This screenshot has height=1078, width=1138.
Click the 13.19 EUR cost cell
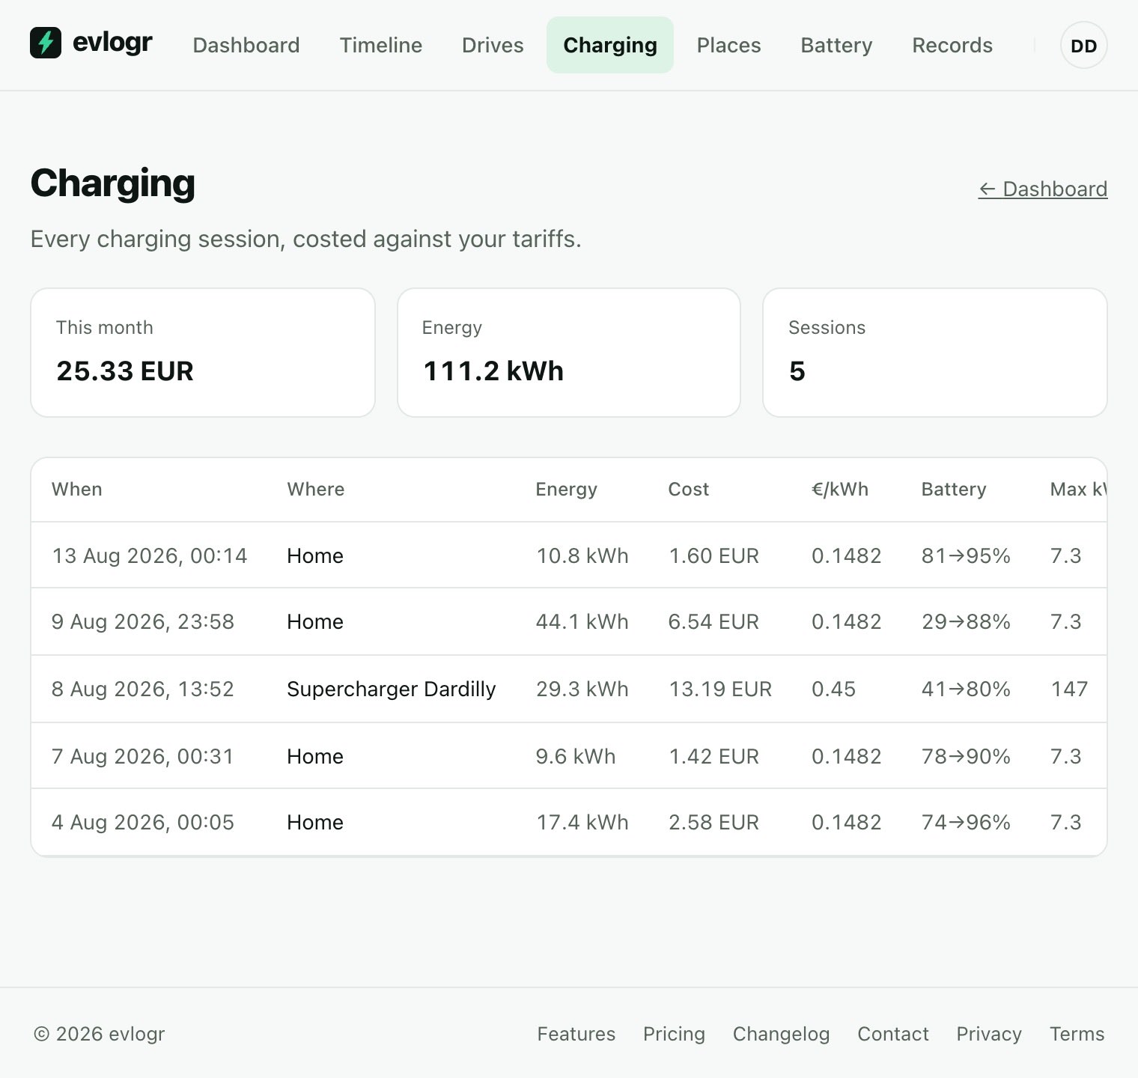tap(720, 689)
